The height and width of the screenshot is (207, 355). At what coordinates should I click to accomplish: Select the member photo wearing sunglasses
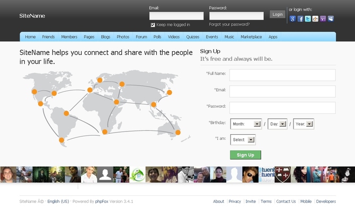250,174
